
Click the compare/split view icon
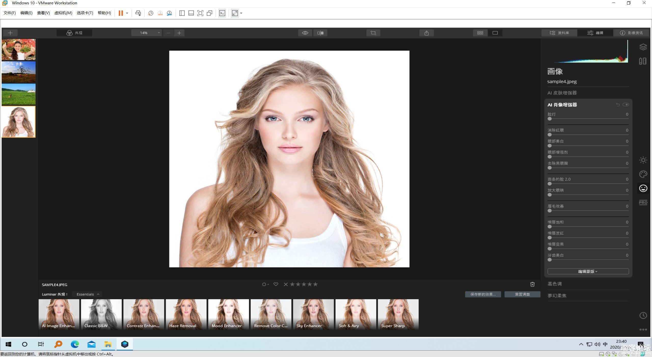point(320,33)
